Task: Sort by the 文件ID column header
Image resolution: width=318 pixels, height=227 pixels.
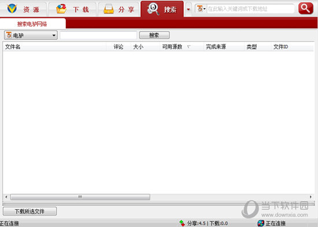Action: (292, 47)
